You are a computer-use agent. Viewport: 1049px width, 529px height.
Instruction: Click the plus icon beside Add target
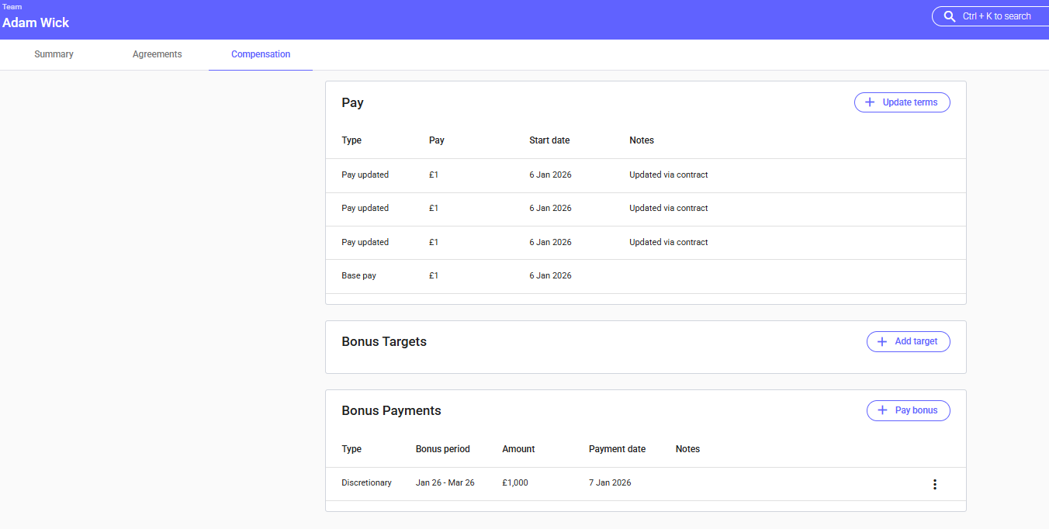click(882, 342)
